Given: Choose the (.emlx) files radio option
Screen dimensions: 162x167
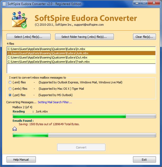Looking at the screenshot, I should pyautogui.click(x=10, y=89).
